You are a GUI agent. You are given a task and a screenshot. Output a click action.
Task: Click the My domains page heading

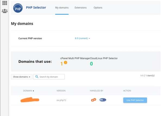[x=22, y=24]
